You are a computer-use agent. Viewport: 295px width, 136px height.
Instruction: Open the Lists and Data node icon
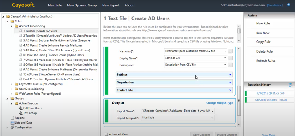(x=12, y=123)
